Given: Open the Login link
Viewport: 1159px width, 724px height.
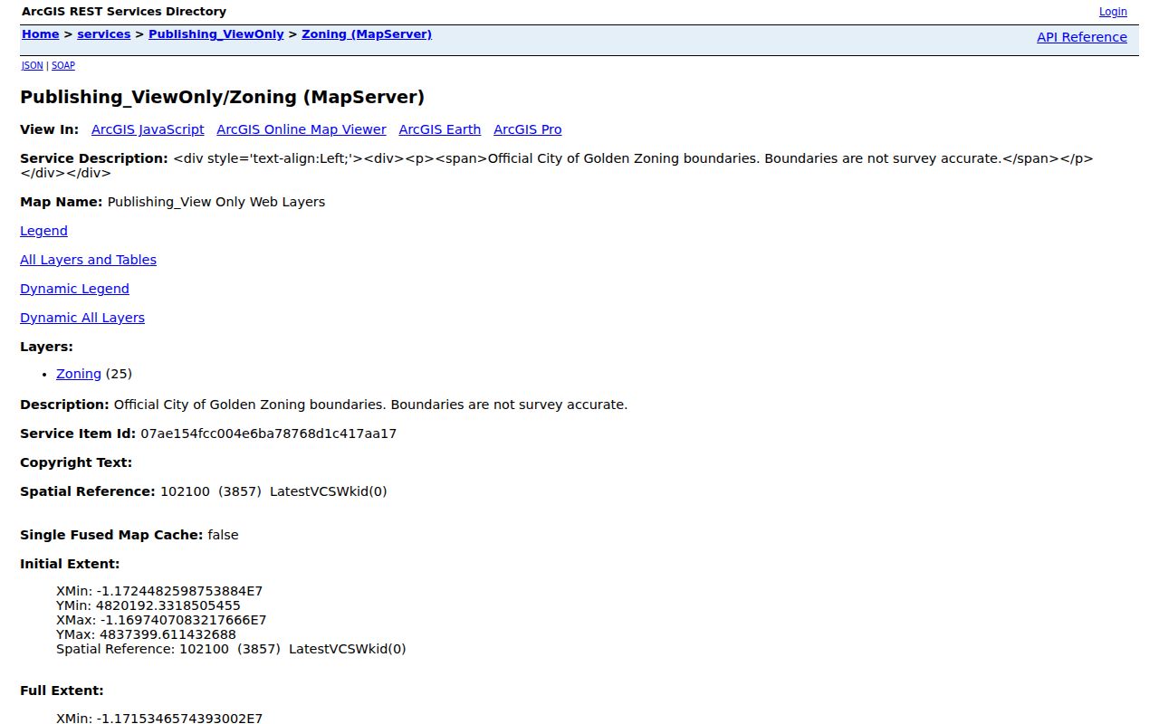Looking at the screenshot, I should point(1113,12).
